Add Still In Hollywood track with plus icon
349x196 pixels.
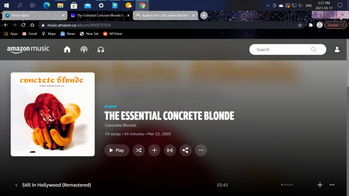320,185
